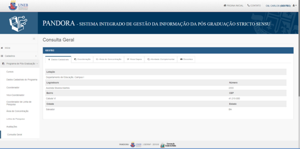
Task: Click the UNEB crest logo in header
Action: 18,6
